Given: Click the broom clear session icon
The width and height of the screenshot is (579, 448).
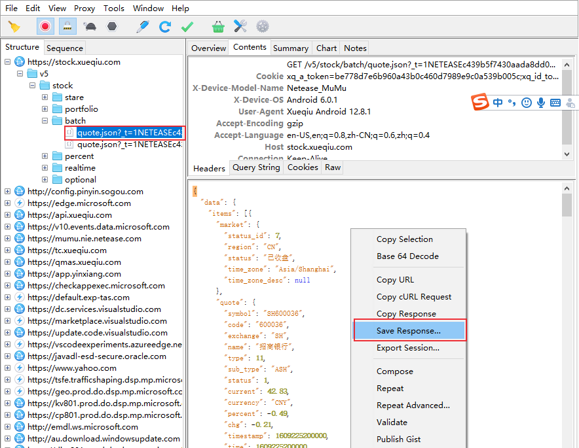Looking at the screenshot, I should pyautogui.click(x=14, y=27).
